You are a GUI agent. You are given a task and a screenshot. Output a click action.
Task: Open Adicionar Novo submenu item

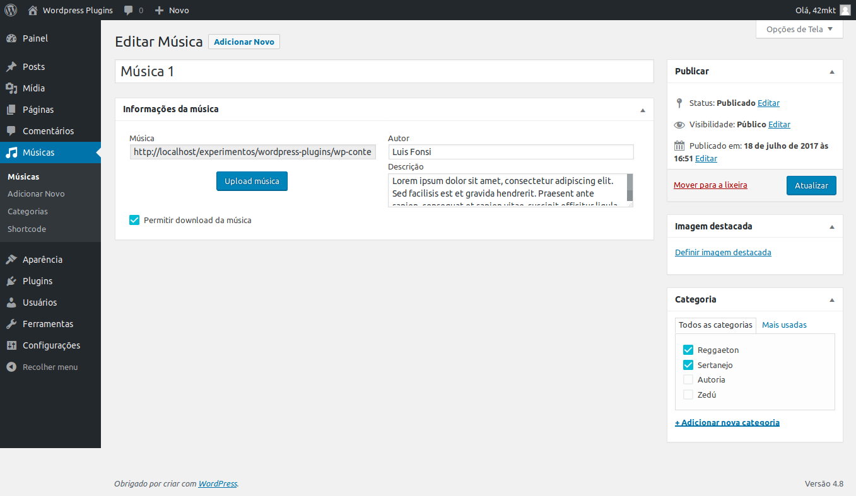tap(36, 194)
